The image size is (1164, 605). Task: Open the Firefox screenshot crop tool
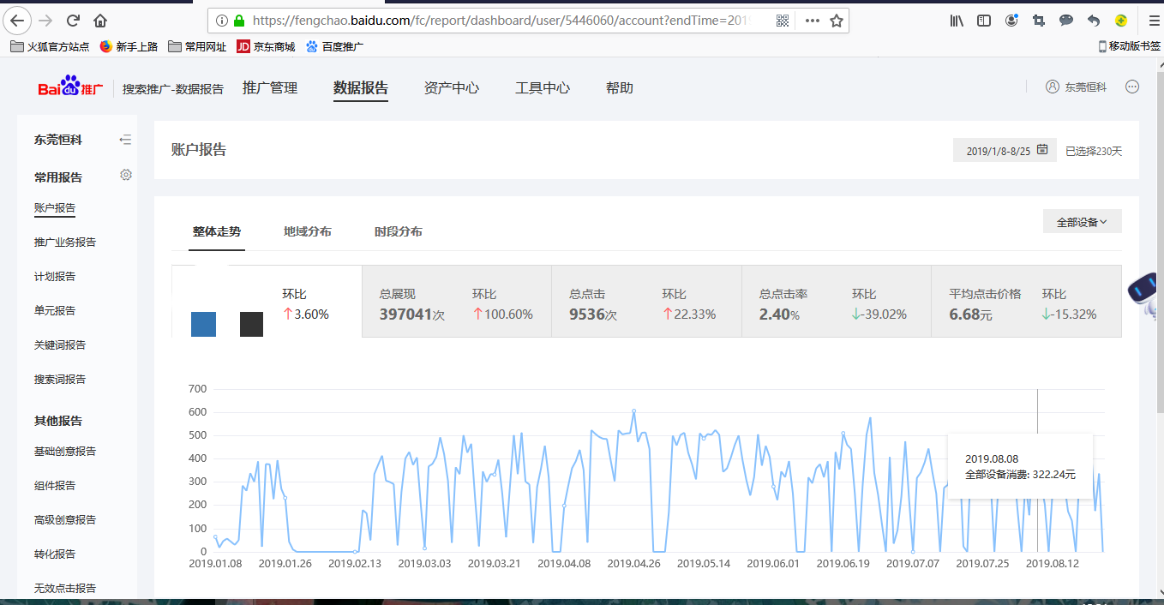1039,21
